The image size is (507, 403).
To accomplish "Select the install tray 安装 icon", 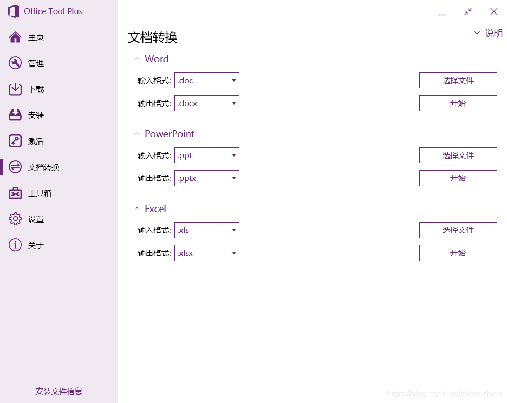I will click(x=15, y=115).
